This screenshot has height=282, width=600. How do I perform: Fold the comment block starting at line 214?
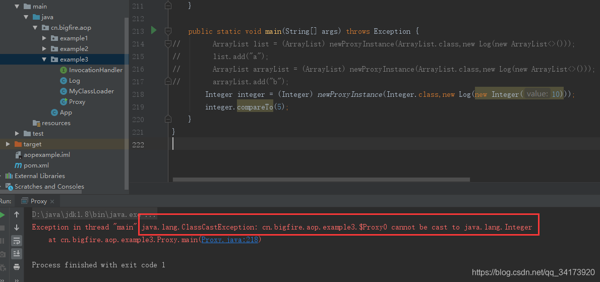tap(167, 43)
